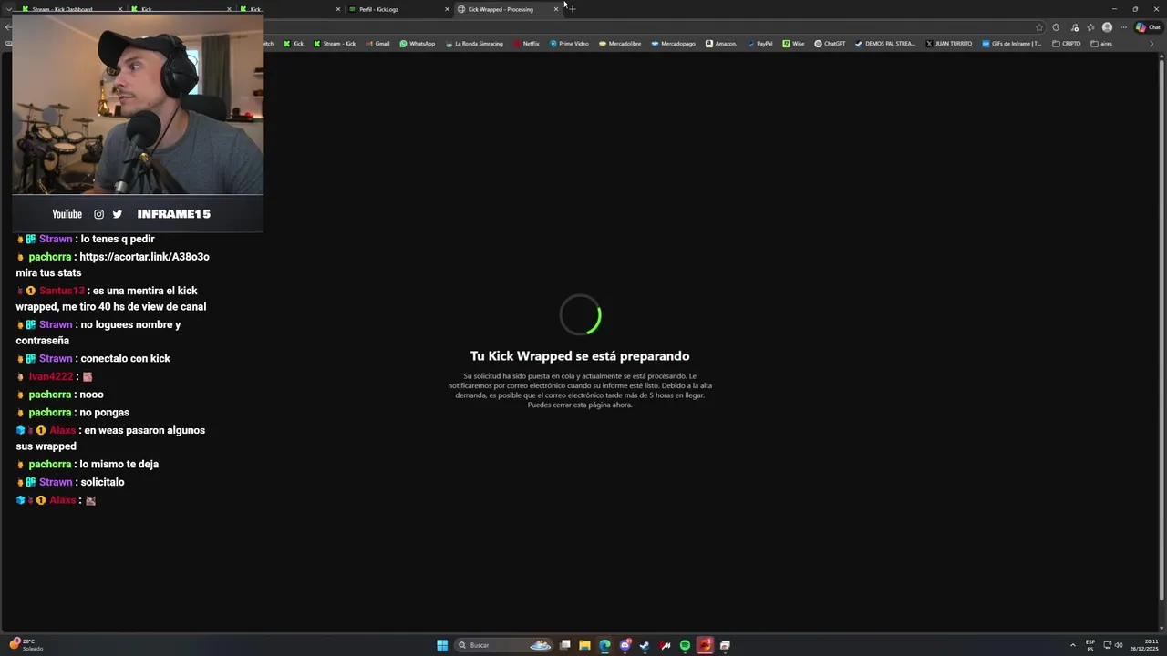Show hidden system tray icons
The height and width of the screenshot is (656, 1167).
pyautogui.click(x=1072, y=645)
